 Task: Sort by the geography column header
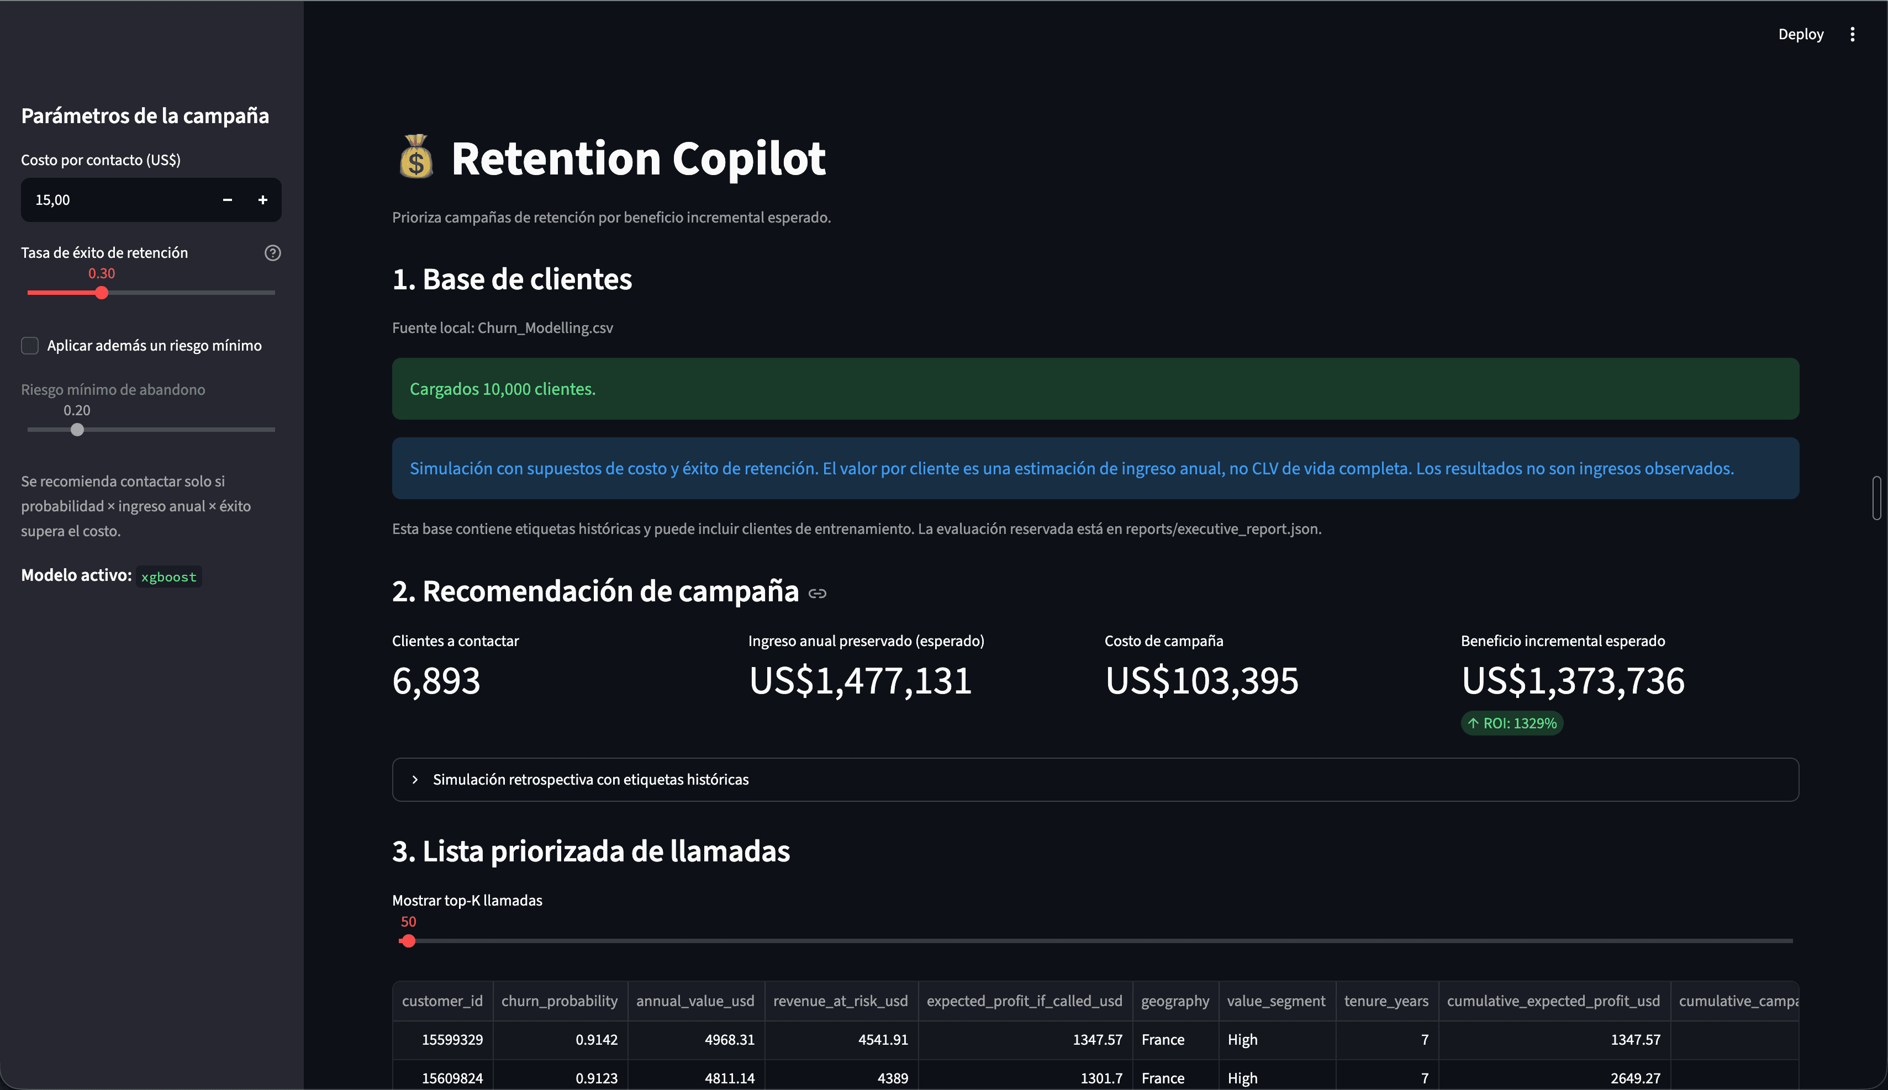[x=1176, y=1001]
